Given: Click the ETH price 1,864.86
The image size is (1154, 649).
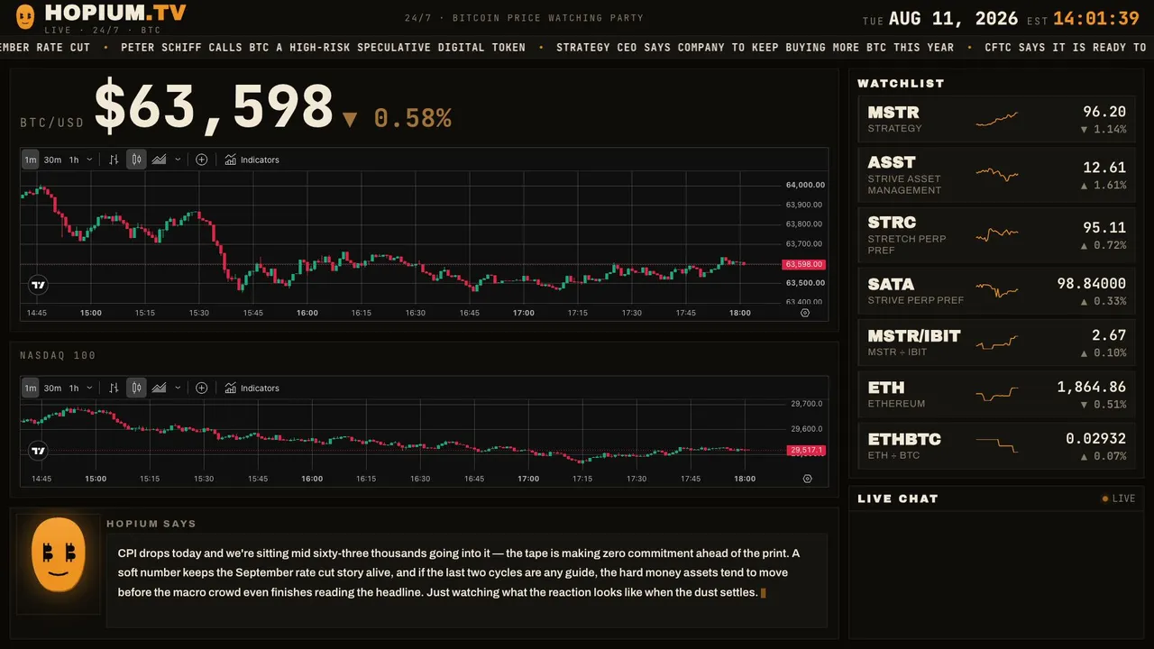Looking at the screenshot, I should click(1092, 387).
